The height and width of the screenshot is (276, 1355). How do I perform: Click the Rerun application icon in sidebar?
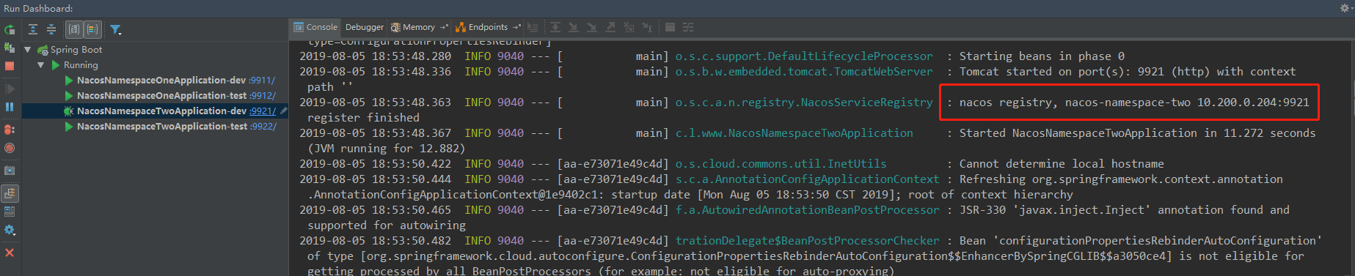tap(10, 30)
